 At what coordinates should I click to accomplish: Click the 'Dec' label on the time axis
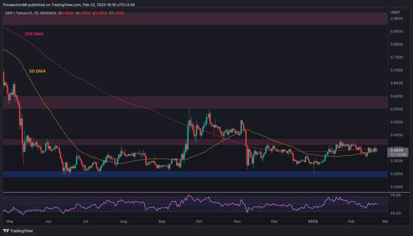274,221
